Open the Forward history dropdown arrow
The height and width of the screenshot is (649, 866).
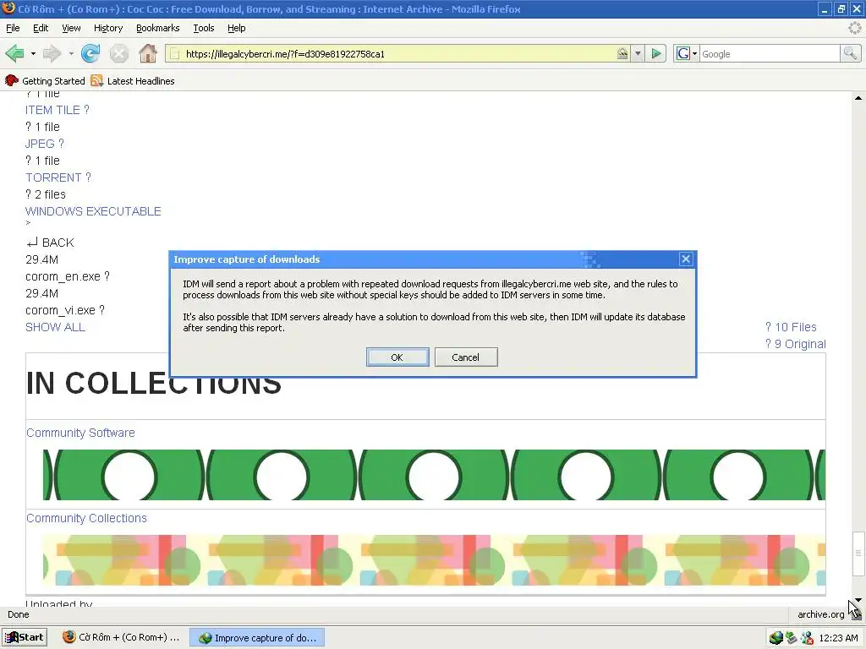coord(71,53)
